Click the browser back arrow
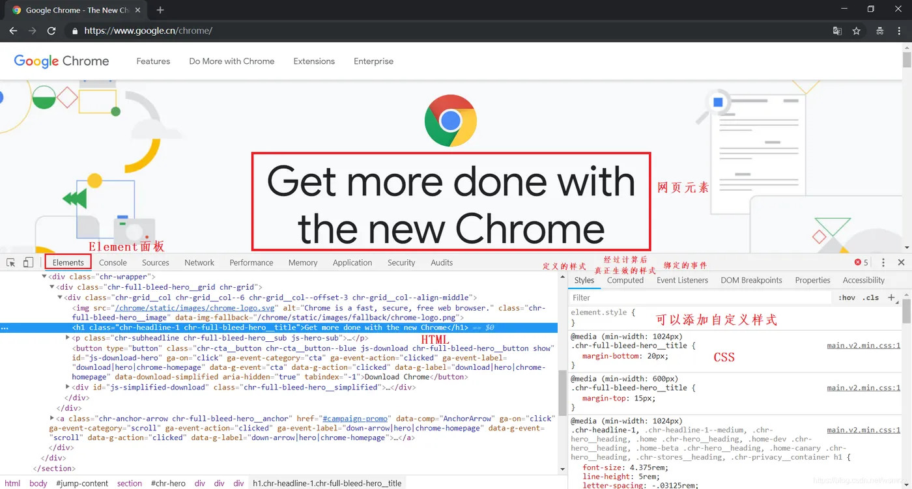912x489 pixels. tap(13, 31)
